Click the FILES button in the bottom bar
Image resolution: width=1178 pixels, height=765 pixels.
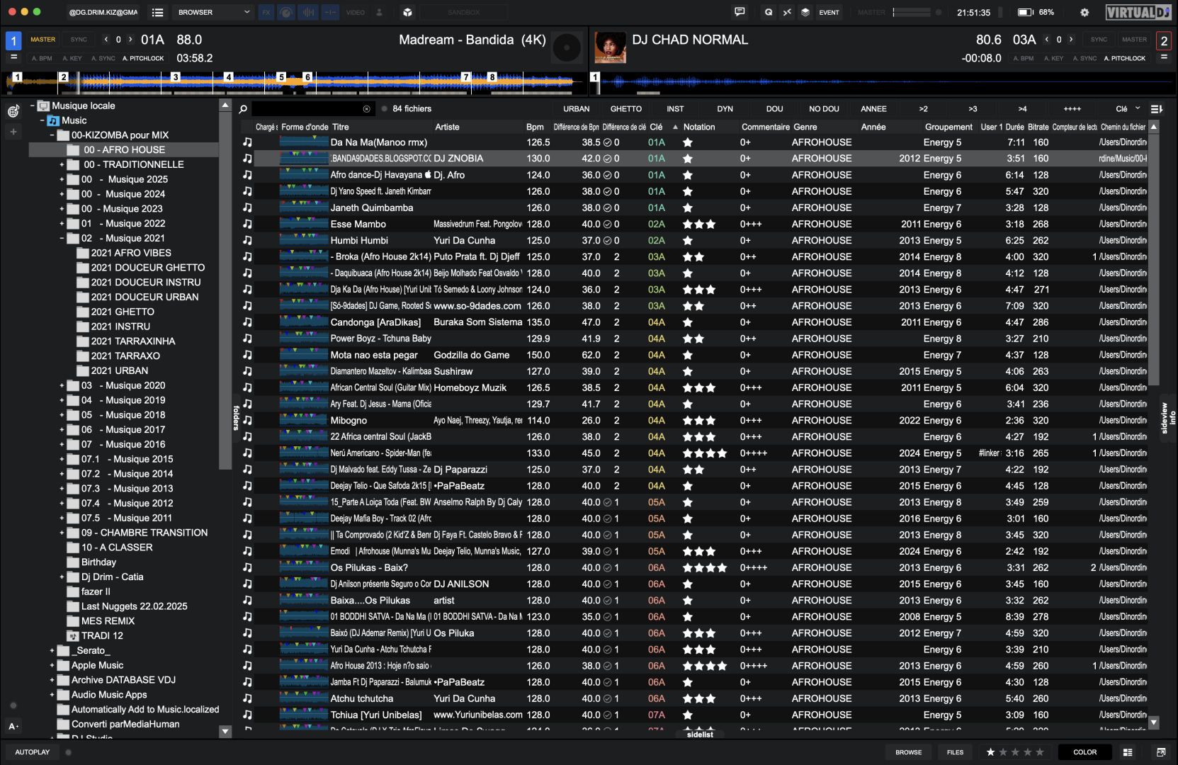pyautogui.click(x=955, y=752)
